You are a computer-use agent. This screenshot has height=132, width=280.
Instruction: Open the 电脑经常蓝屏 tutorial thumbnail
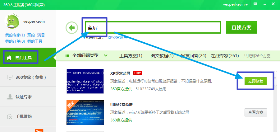click(x=85, y=112)
